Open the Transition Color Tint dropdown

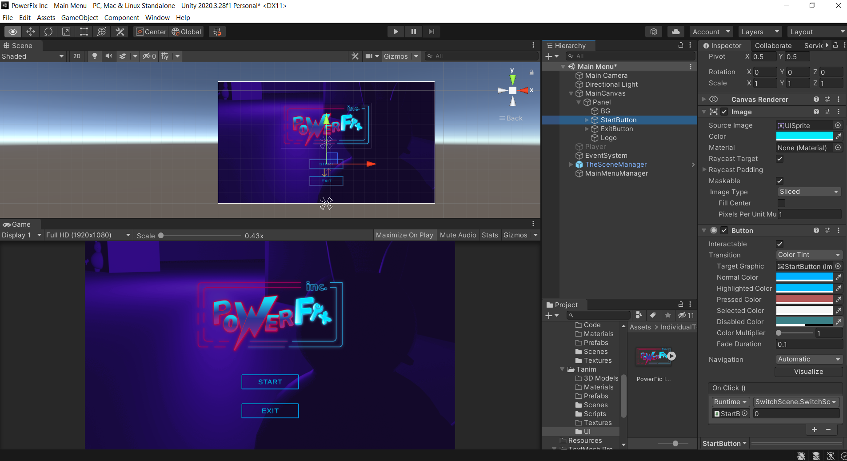(809, 255)
